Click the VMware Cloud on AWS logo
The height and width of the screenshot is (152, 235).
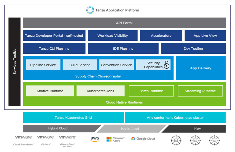pos(67,141)
